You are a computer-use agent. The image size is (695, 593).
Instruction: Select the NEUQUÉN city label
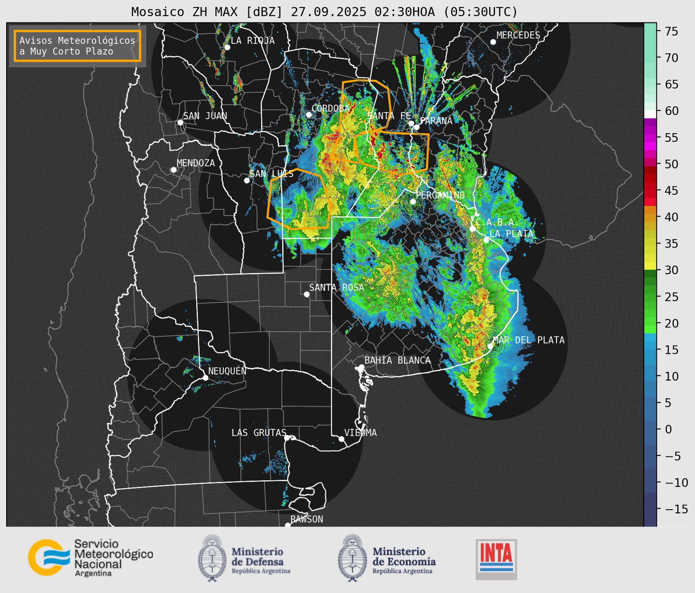pos(227,371)
